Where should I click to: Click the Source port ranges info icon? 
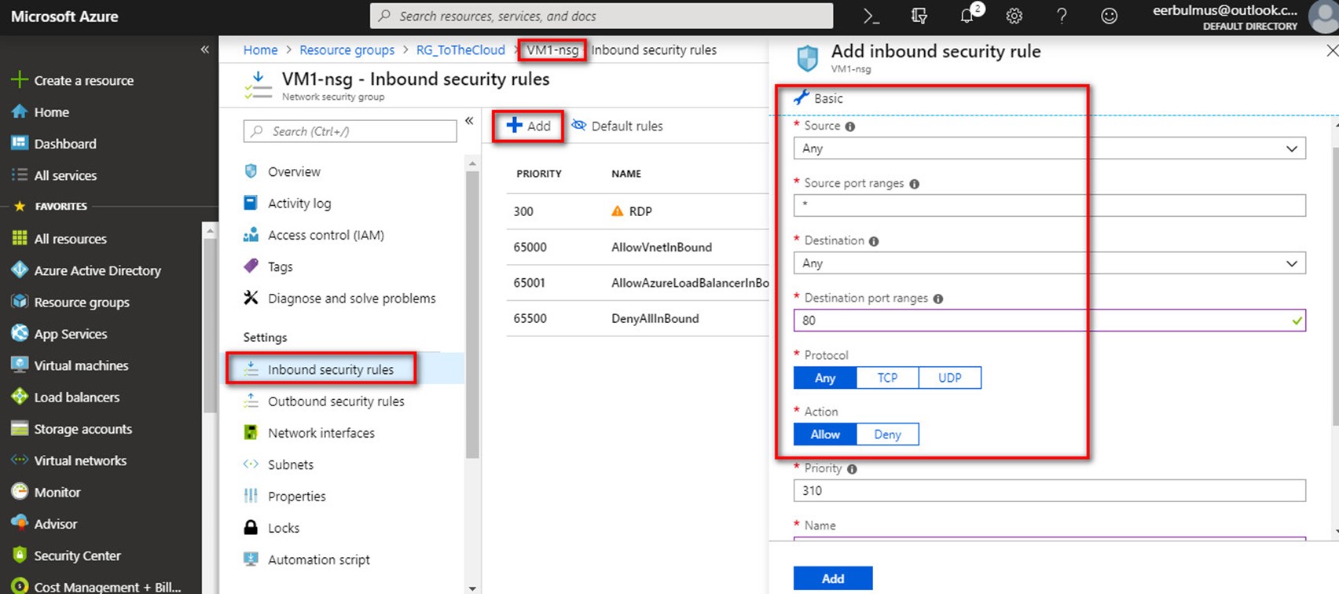click(x=915, y=184)
